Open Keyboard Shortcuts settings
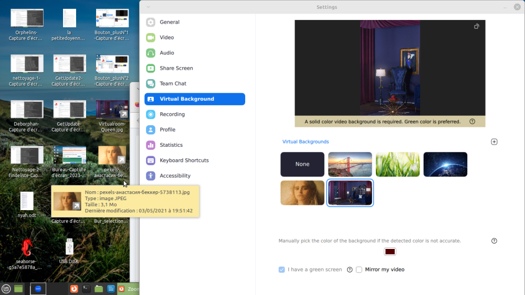The height and width of the screenshot is (295, 525). click(x=184, y=160)
